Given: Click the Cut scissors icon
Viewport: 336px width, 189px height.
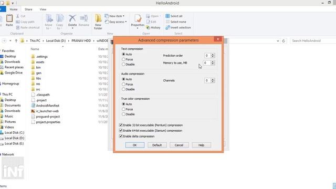Looking at the screenshot, I should tap(18, 16).
